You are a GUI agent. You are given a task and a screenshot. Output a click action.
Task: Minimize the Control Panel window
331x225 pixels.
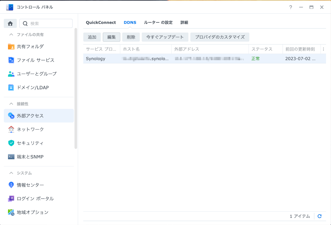301,7
